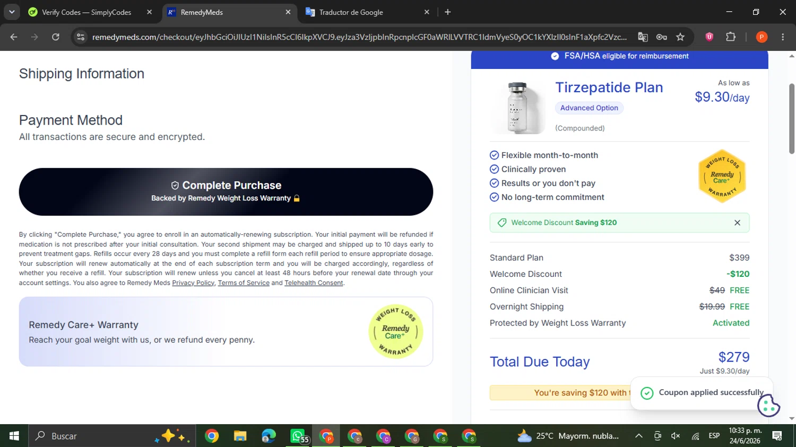Image resolution: width=796 pixels, height=447 pixels.
Task: Open the saved passwords key icon
Action: pyautogui.click(x=661, y=37)
